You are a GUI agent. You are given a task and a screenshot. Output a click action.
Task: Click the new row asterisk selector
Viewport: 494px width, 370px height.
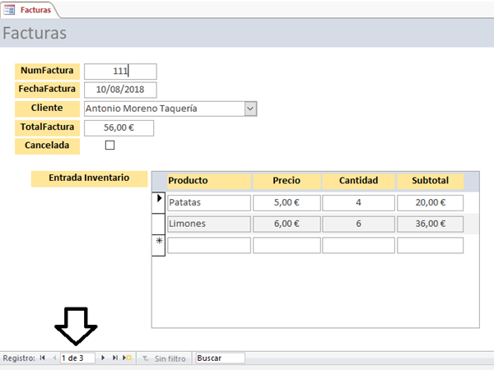[x=159, y=244]
